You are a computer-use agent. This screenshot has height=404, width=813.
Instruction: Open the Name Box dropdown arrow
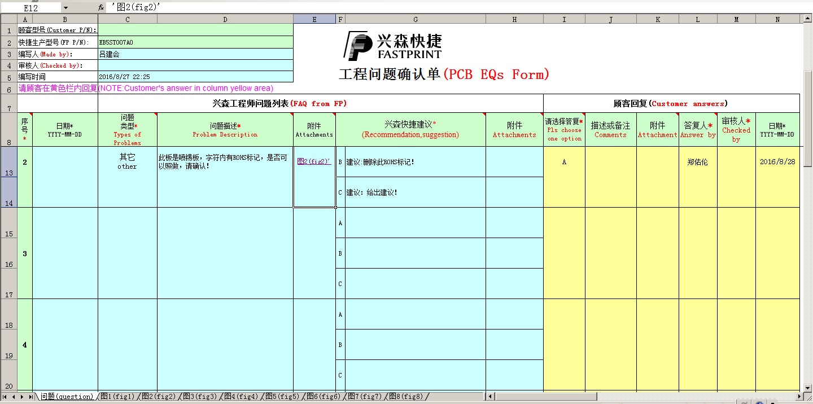65,8
